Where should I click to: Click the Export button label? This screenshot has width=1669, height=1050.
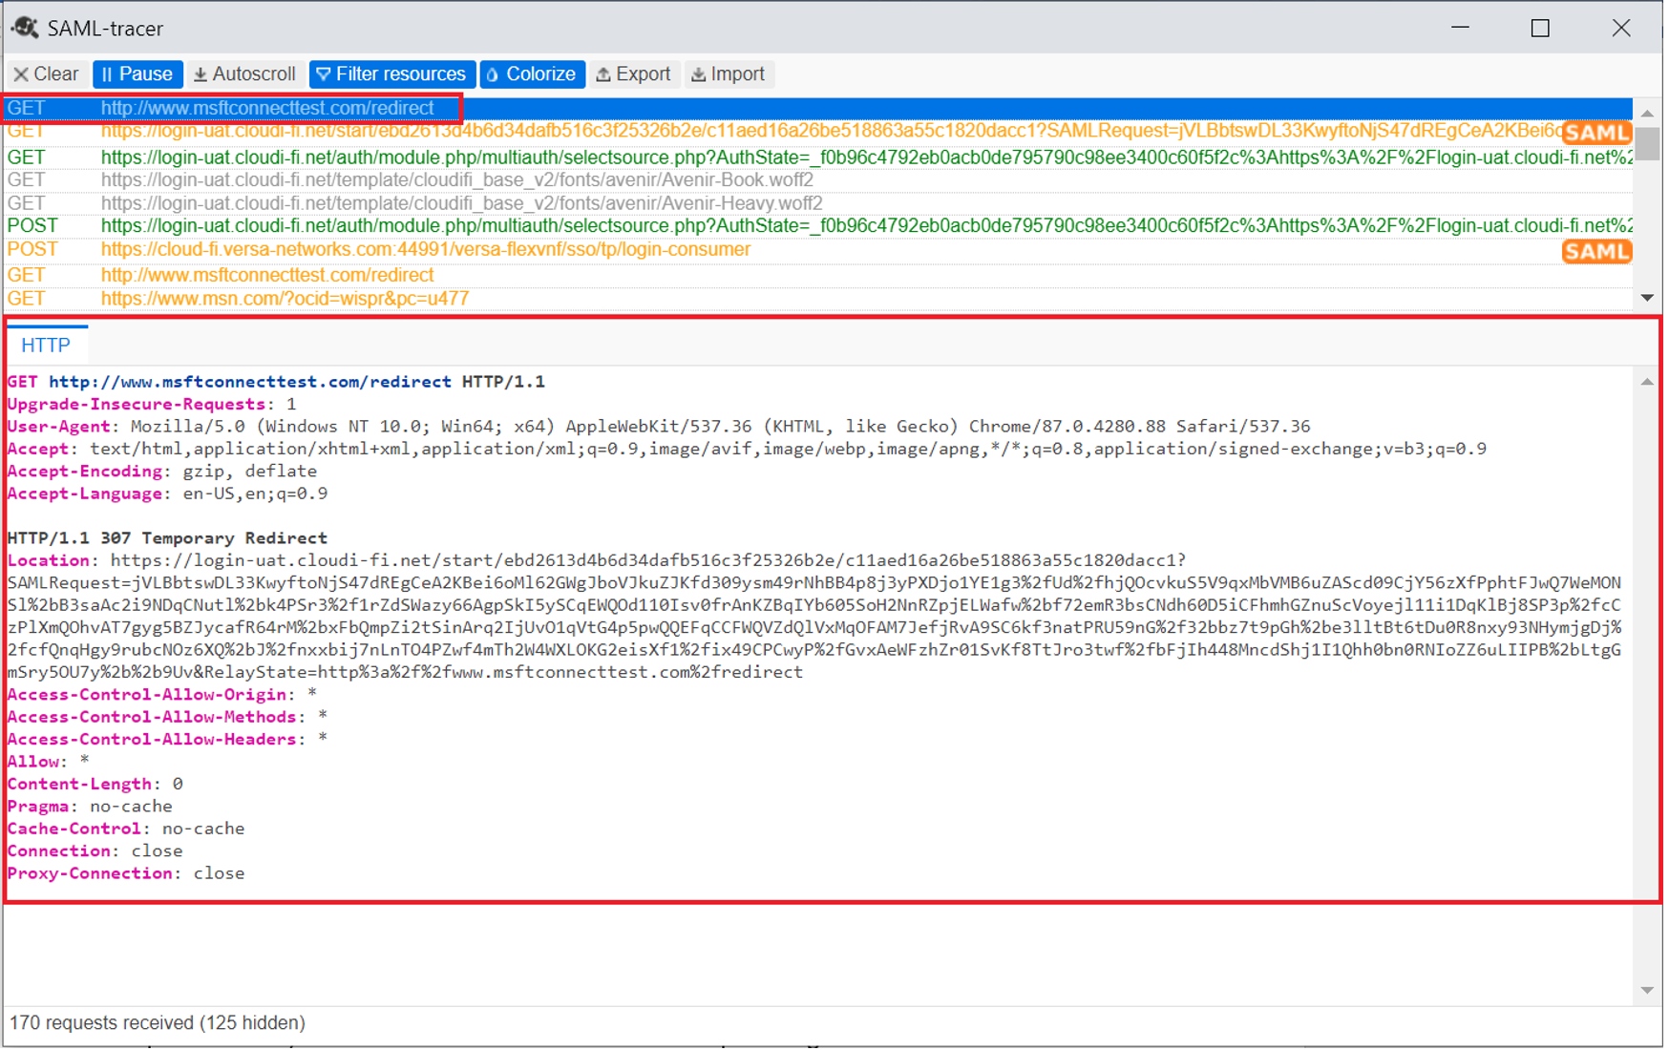642,73
